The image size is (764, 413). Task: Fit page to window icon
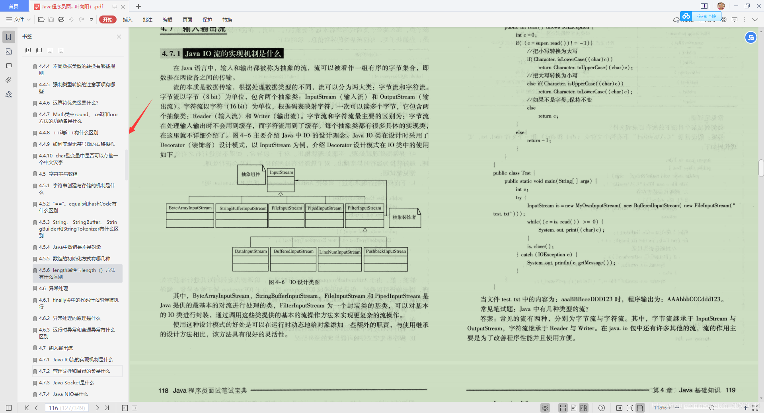630,408
